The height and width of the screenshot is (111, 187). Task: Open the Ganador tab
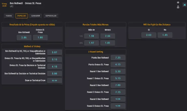(36, 16)
